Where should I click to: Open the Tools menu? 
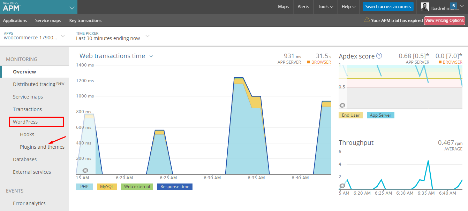[325, 7]
